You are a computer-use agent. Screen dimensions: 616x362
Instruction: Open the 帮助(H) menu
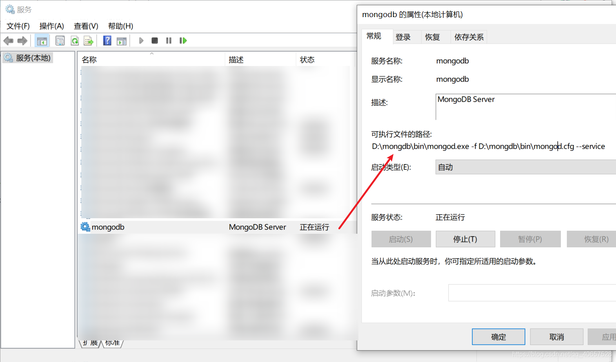pos(120,26)
